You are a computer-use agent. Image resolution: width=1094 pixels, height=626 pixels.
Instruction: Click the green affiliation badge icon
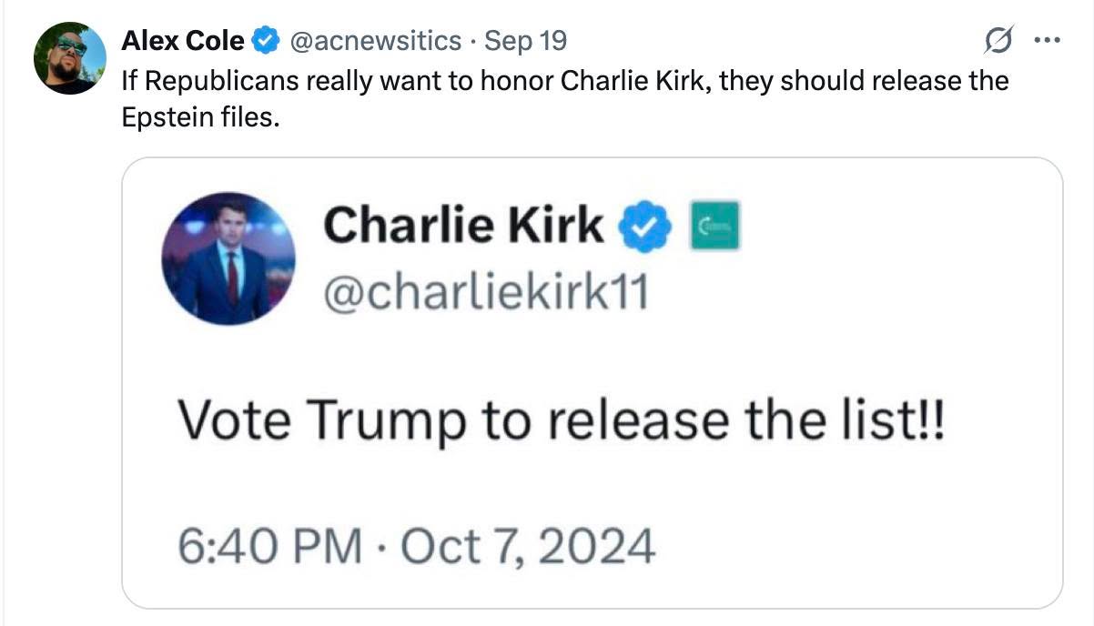pos(715,227)
